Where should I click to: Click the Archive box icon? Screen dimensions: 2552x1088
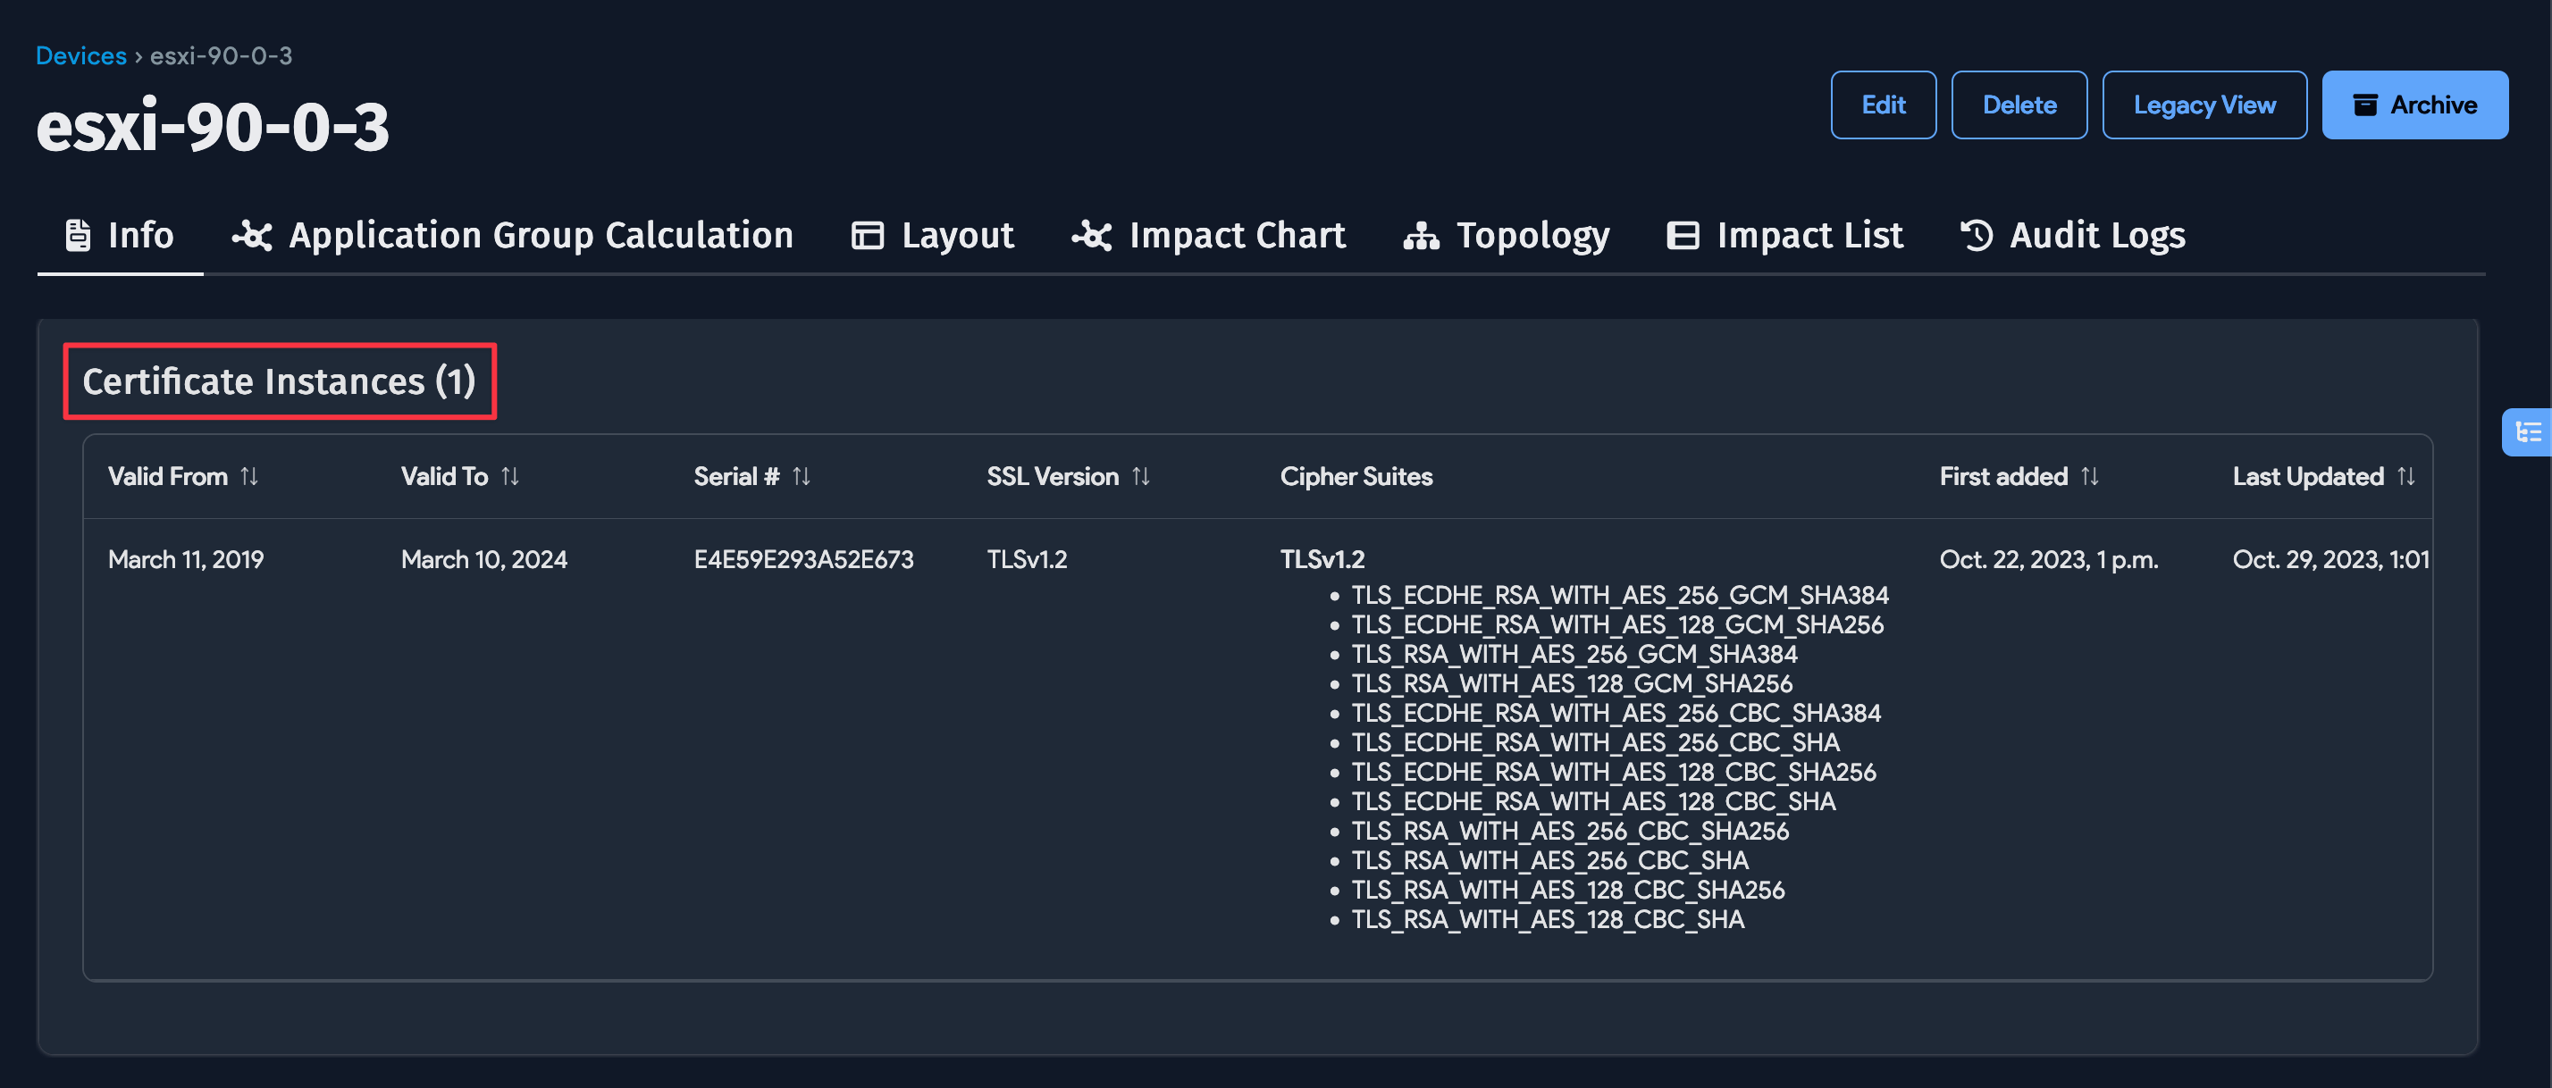pos(2366,104)
